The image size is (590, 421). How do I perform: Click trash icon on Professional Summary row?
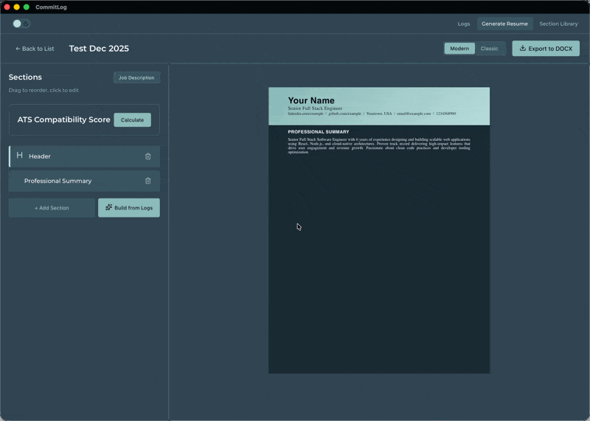click(147, 181)
